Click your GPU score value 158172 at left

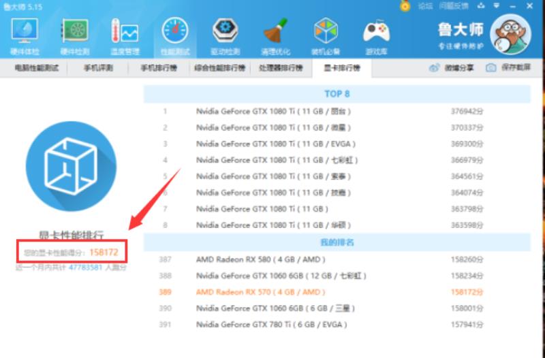click(104, 252)
